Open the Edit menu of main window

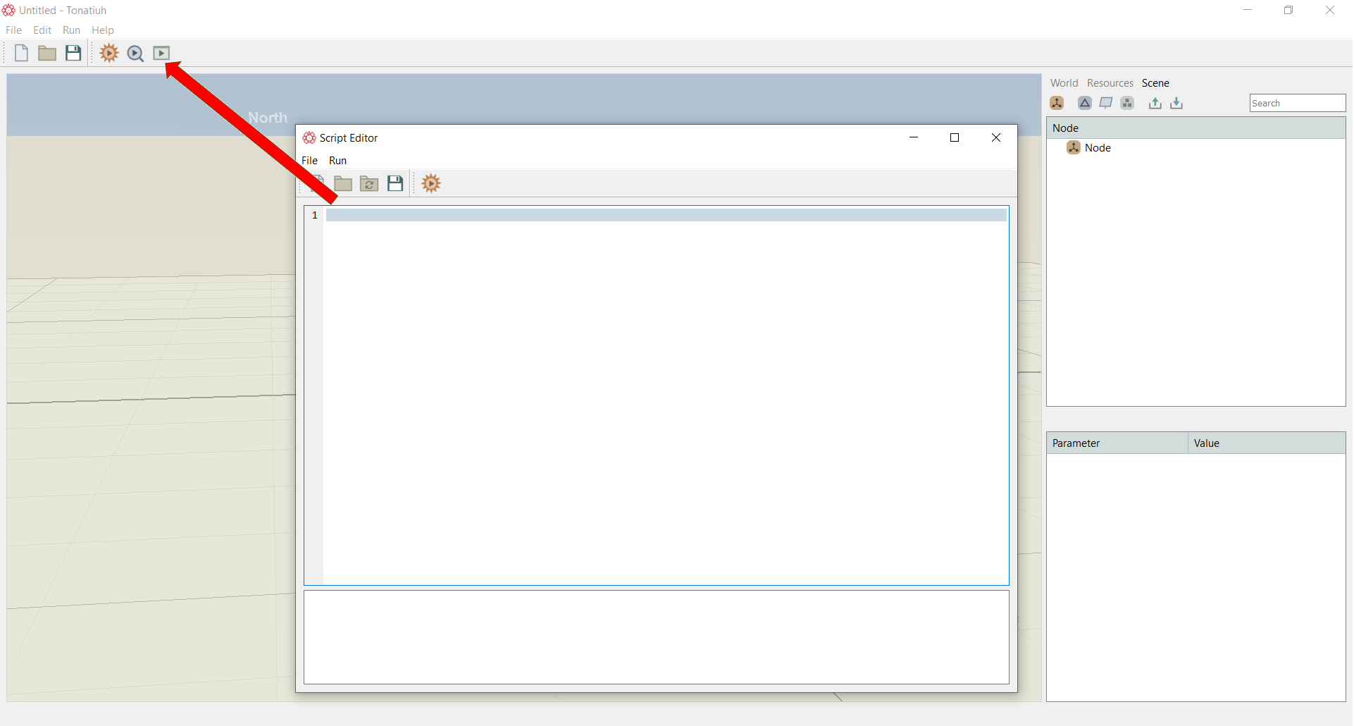coord(42,30)
